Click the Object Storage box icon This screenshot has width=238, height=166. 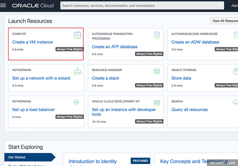[235, 71]
